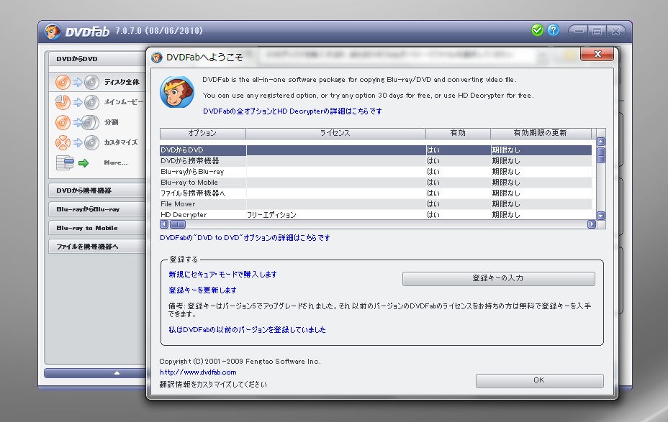The height and width of the screenshot is (422, 668).
Task: Select the DVDからDVD row in options table
Action: (x=376, y=150)
